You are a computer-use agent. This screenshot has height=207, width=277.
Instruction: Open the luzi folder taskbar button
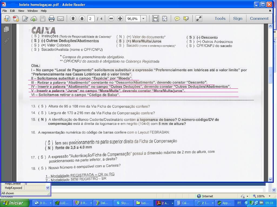143,203
